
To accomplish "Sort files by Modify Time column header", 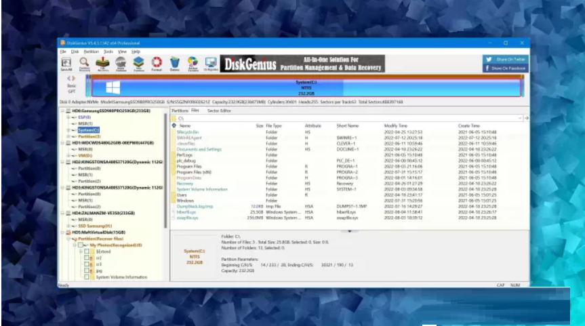I will [395, 125].
